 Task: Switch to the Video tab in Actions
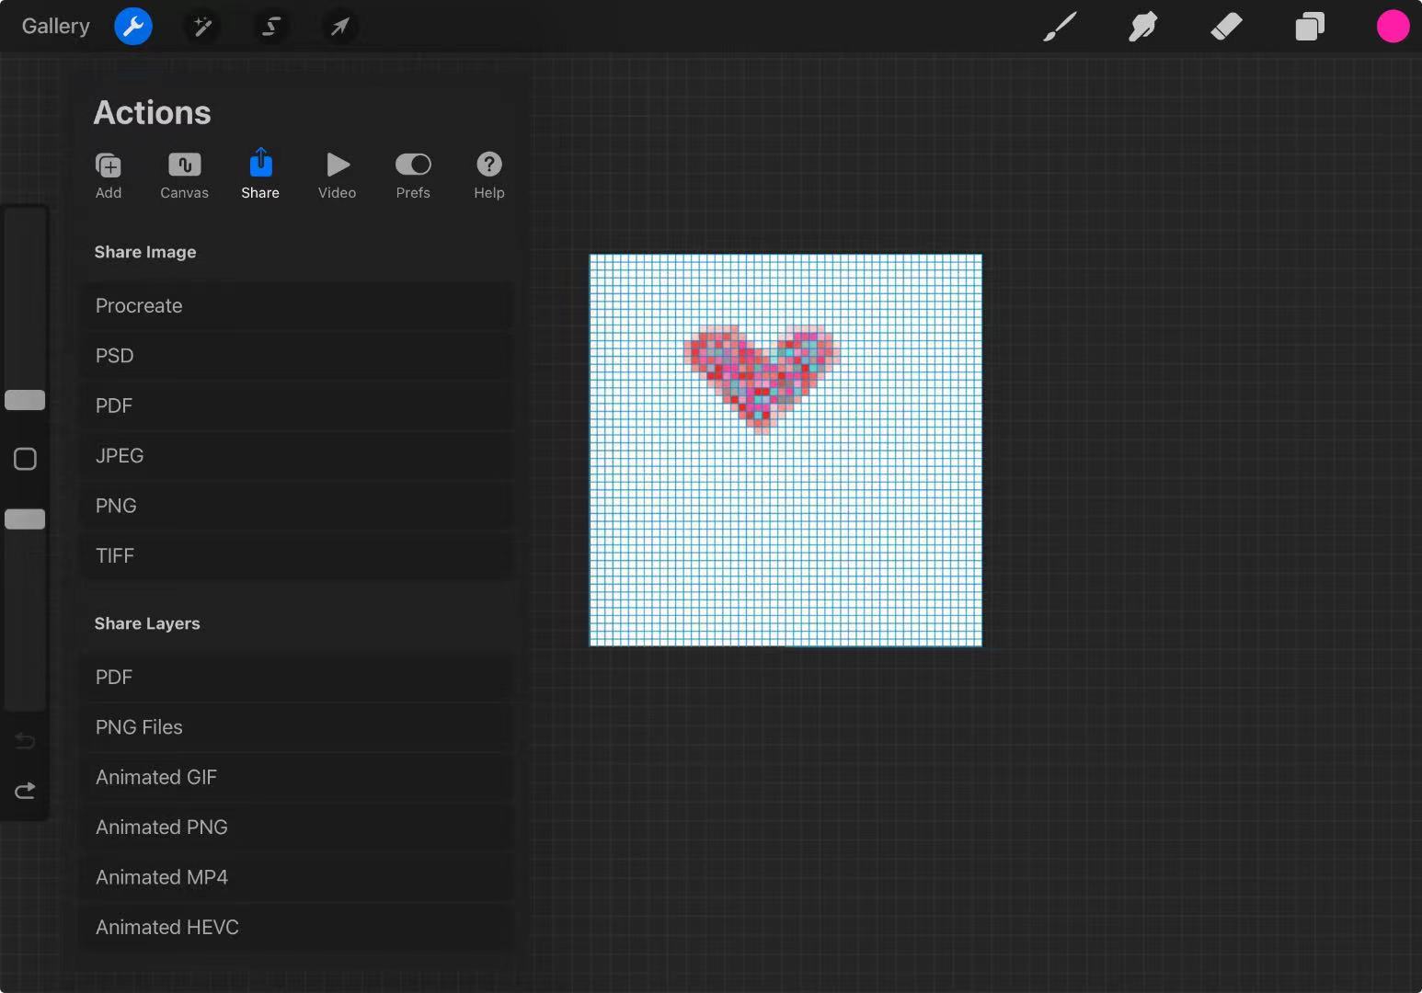coord(337,175)
